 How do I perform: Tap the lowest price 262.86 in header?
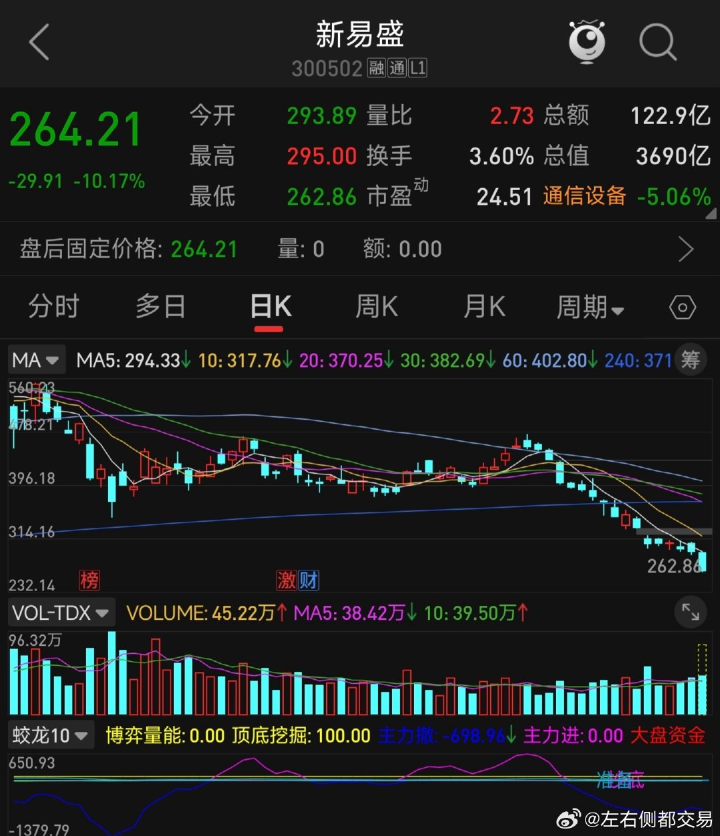[x=322, y=196]
